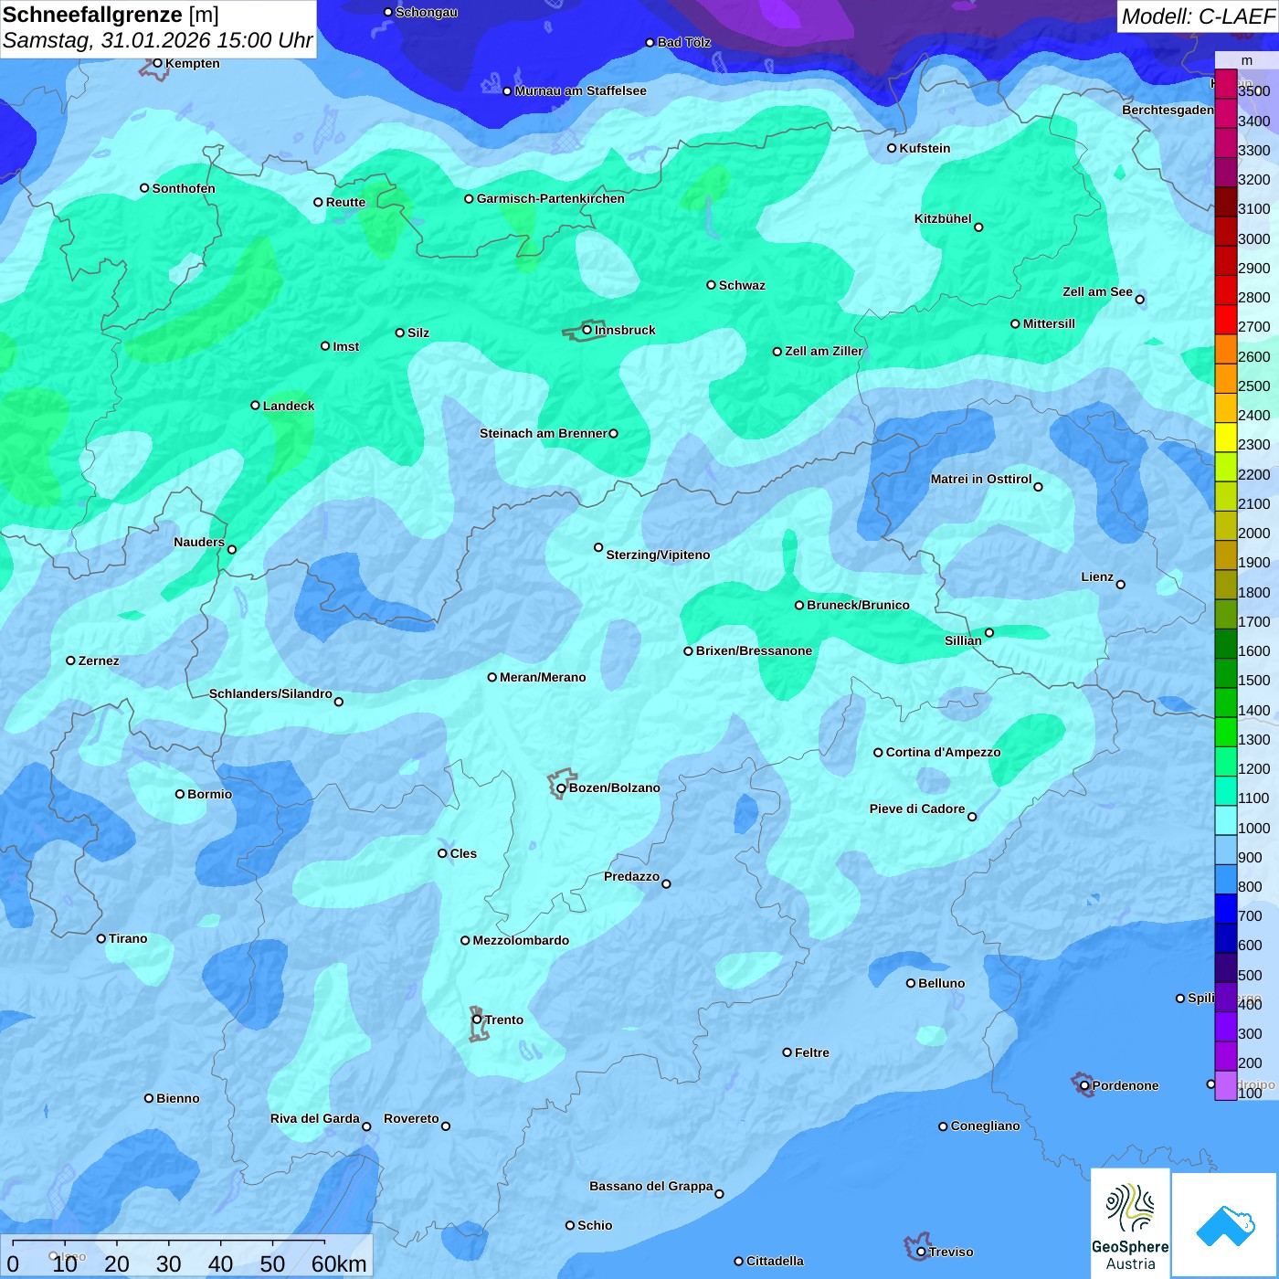Click the Brixen/Bressanone label
Viewport: 1279px width, 1279px height.
pyautogui.click(x=754, y=650)
